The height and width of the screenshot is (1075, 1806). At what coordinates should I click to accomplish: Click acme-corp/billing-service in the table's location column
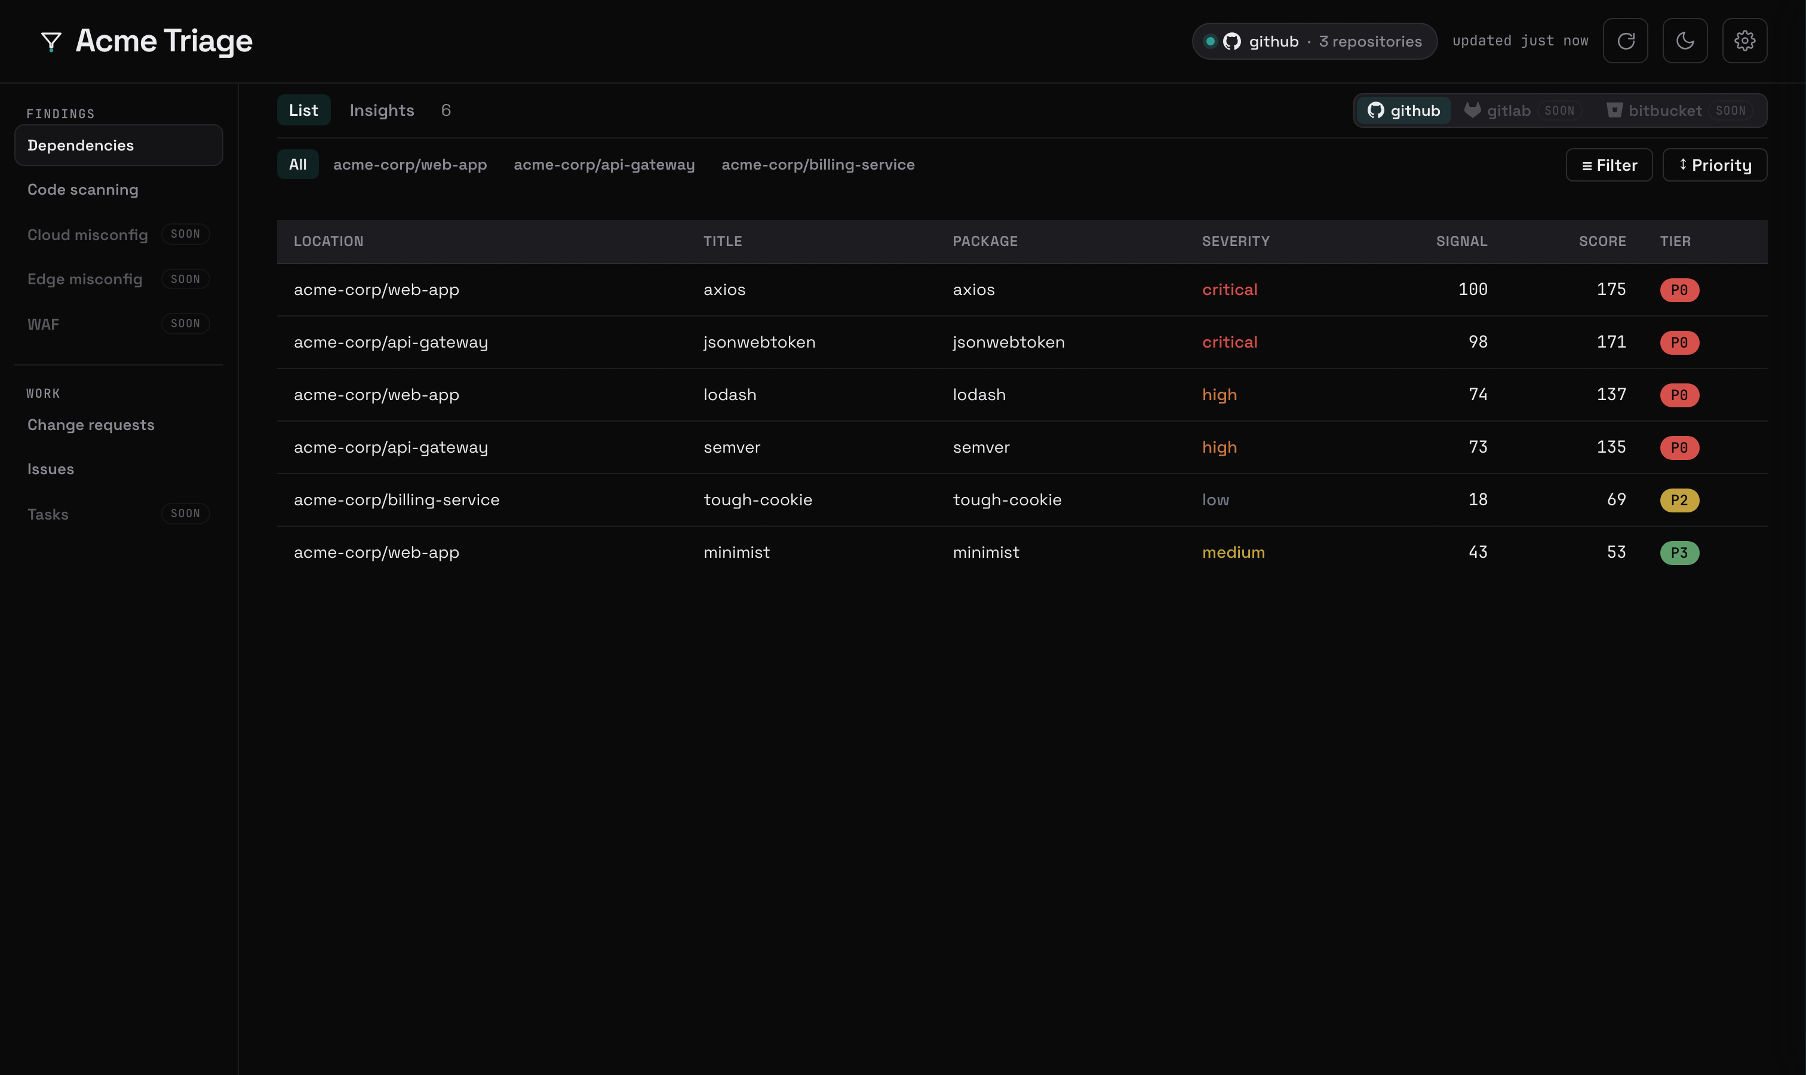click(x=397, y=500)
